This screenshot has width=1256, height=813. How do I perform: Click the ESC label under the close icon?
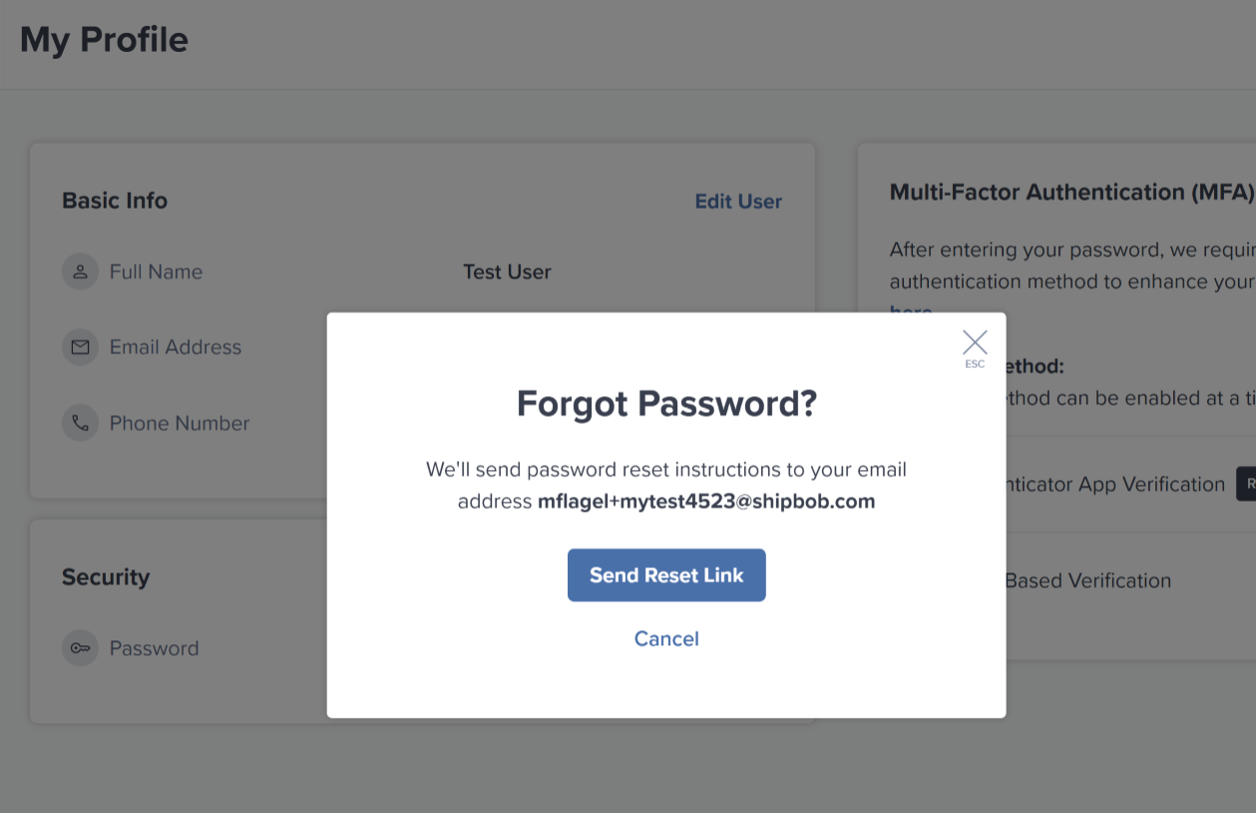click(975, 362)
